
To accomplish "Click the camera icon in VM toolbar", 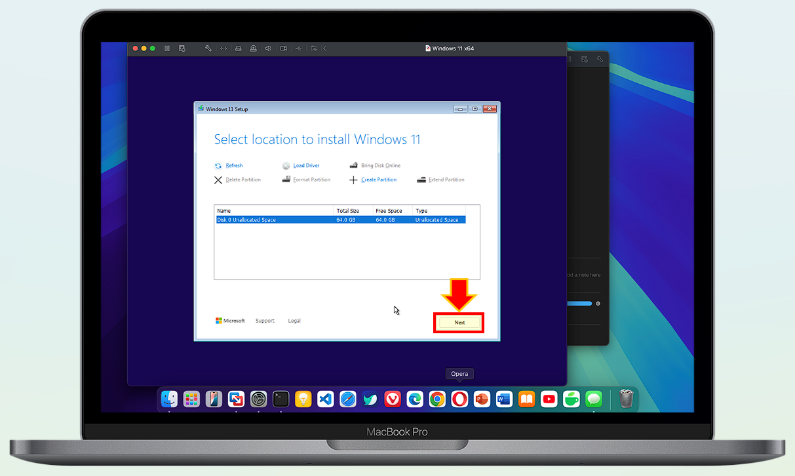I will pos(284,48).
